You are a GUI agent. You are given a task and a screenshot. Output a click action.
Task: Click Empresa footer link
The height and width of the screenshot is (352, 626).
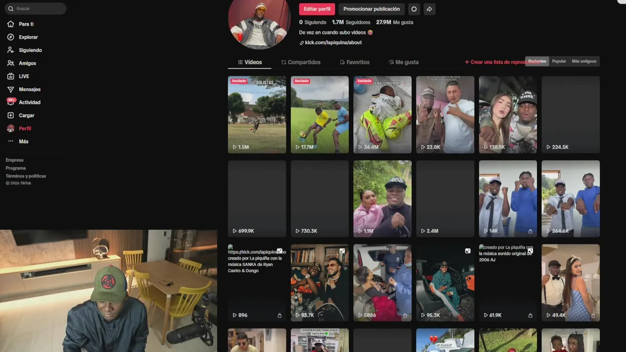click(15, 160)
